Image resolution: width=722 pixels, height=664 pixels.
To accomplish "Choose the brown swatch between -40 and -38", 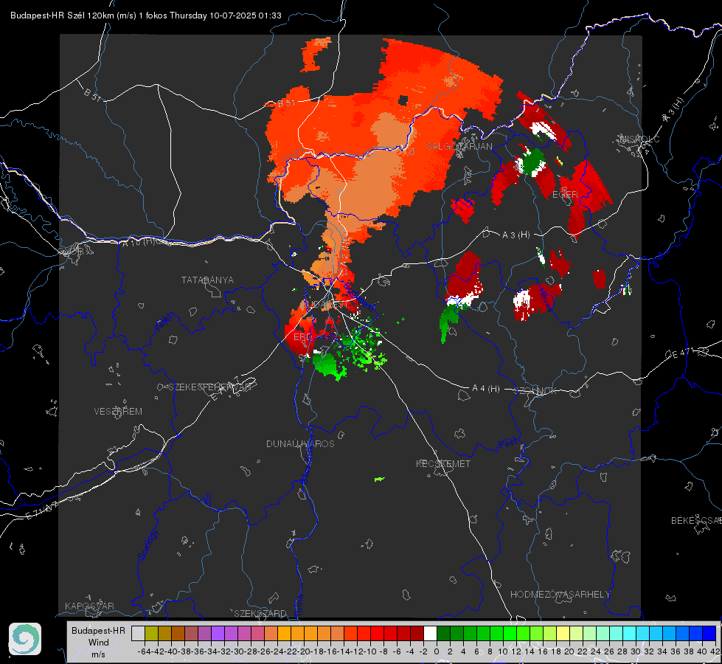I will (x=178, y=634).
